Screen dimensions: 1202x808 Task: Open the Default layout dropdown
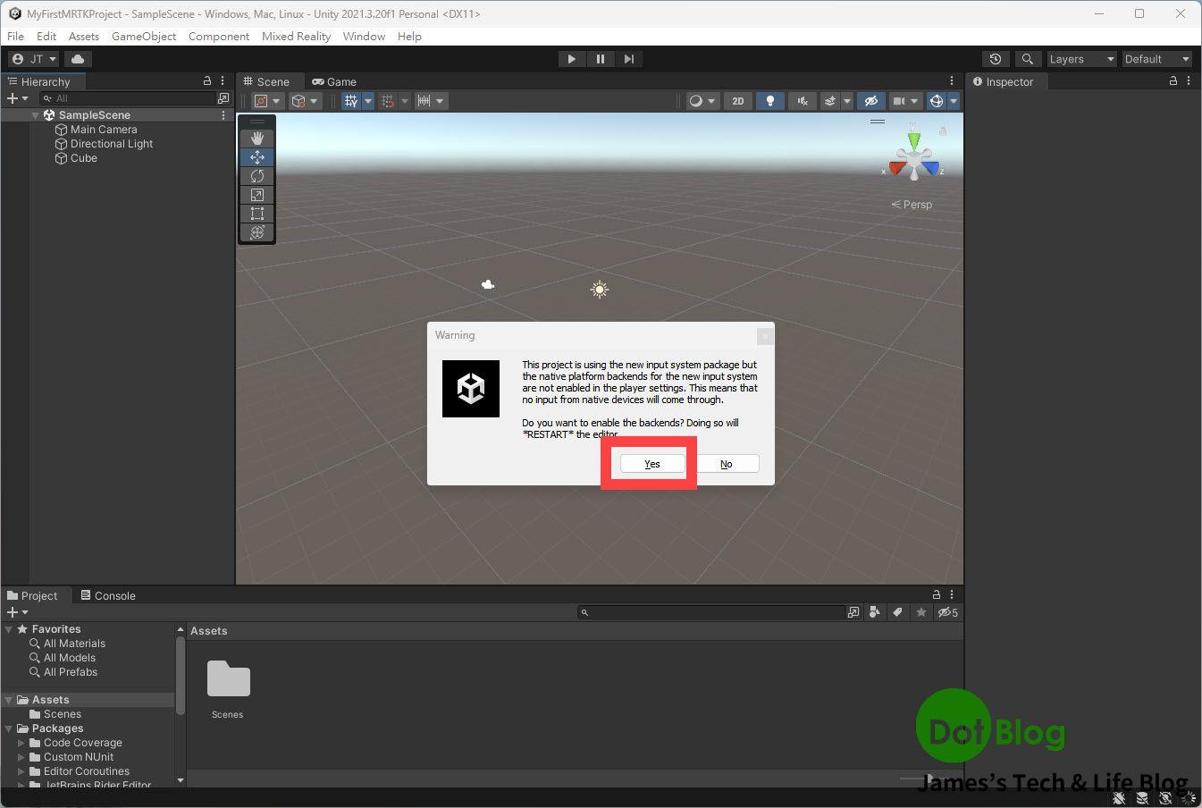pos(1156,58)
